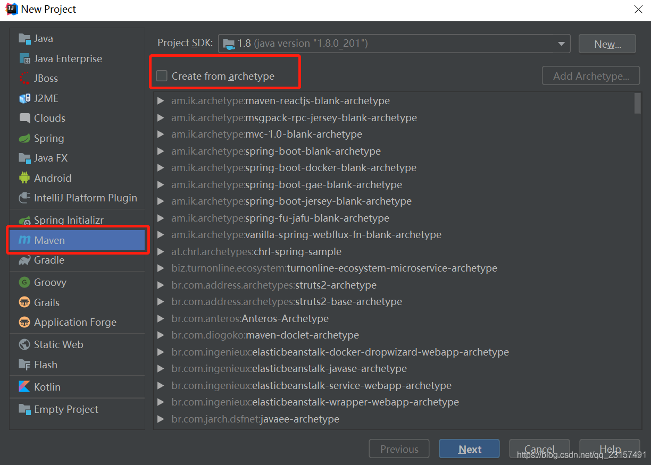
Task: Select Maven label in project list
Action: point(49,240)
